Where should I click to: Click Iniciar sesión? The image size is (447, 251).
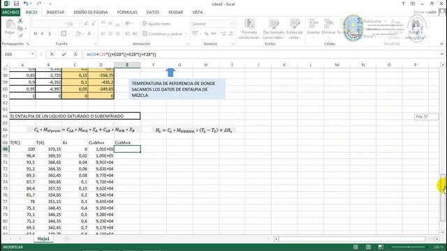[x=425, y=13]
